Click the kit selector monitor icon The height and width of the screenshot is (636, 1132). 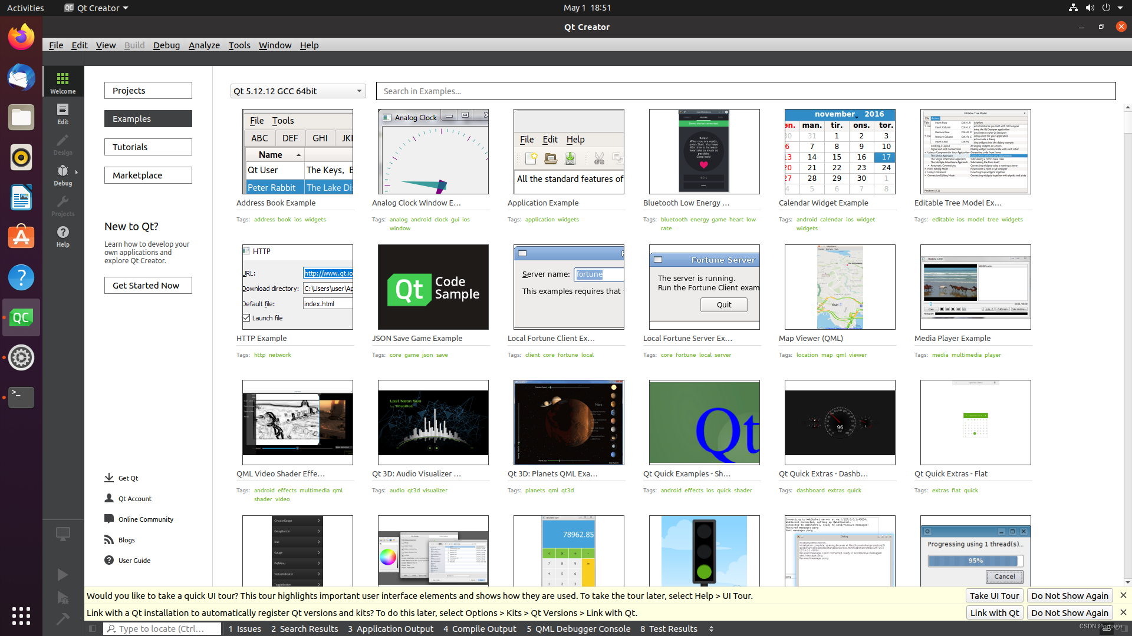pyautogui.click(x=62, y=534)
